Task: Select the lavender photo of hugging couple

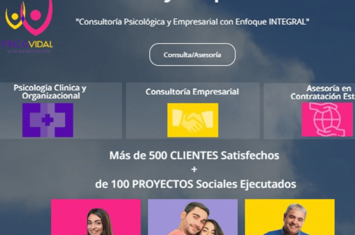Action: tap(193, 217)
